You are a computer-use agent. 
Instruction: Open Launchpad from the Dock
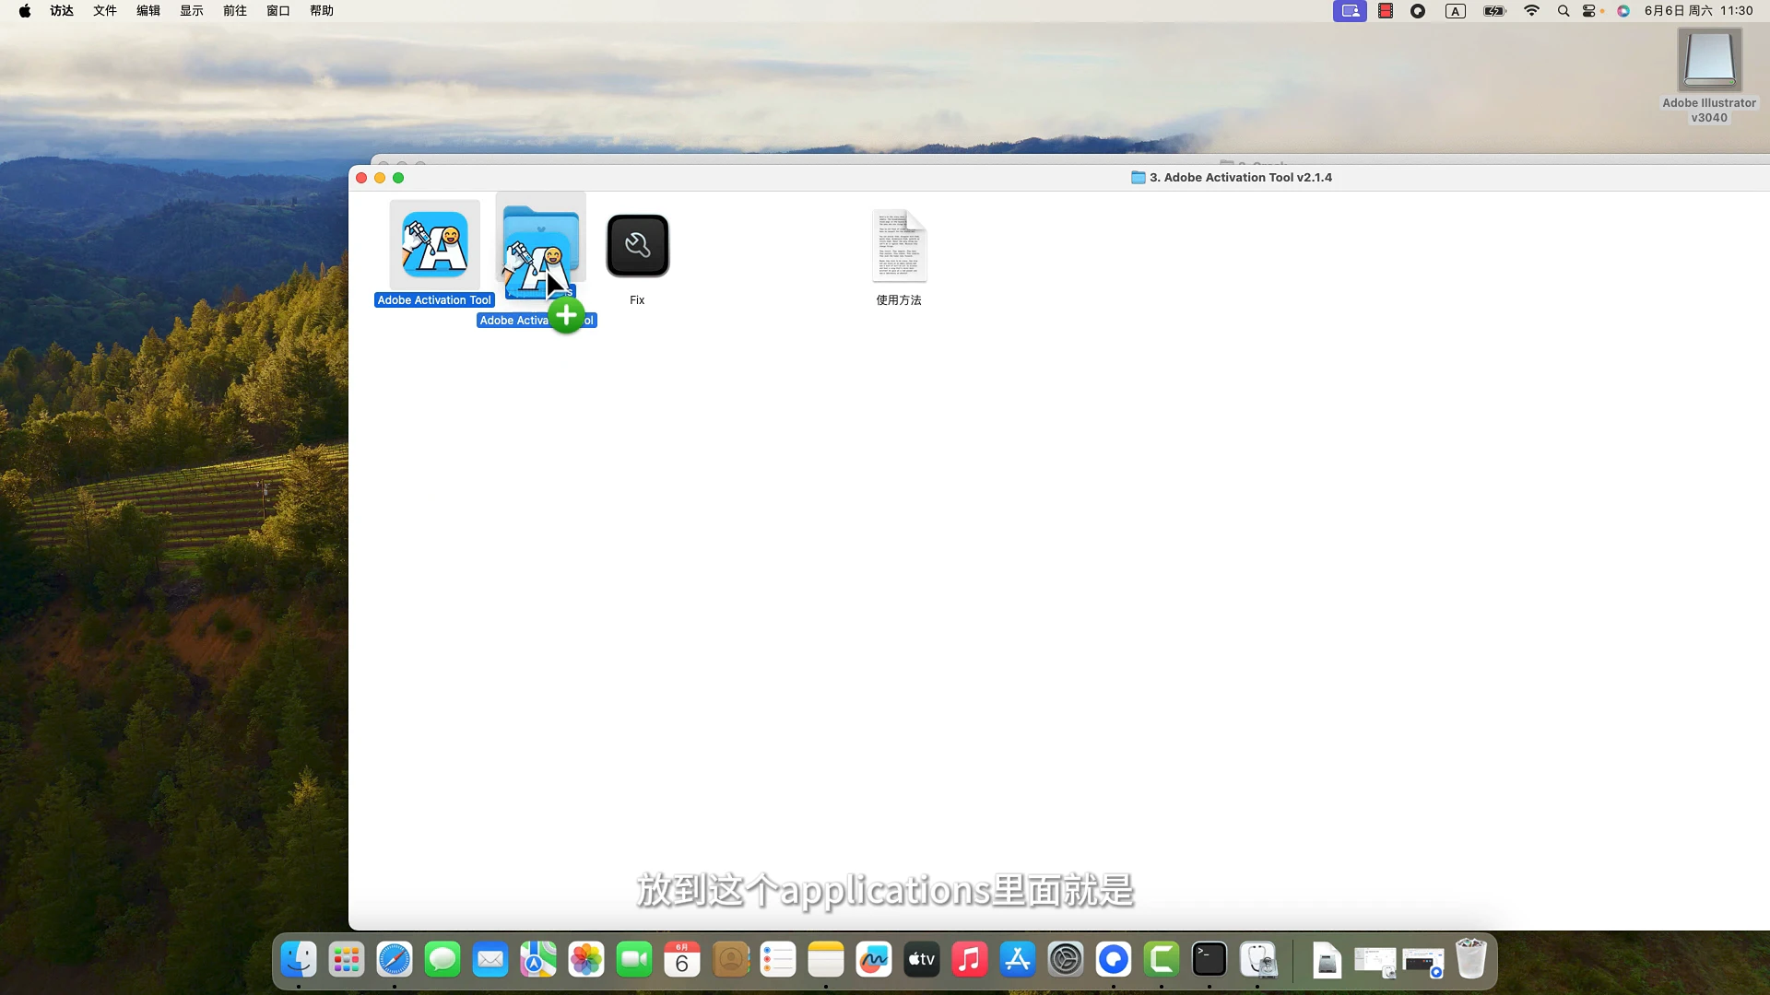[x=347, y=960]
